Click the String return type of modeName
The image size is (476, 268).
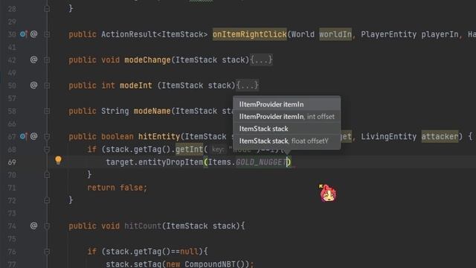pyautogui.click(x=115, y=111)
